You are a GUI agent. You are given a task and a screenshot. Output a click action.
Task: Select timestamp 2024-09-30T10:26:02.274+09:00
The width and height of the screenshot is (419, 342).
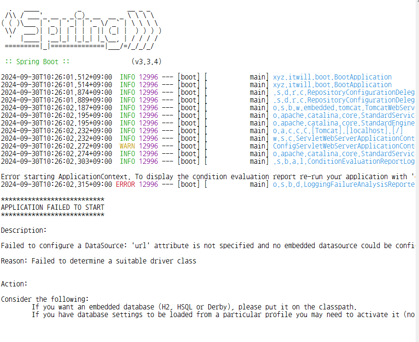tap(57, 154)
